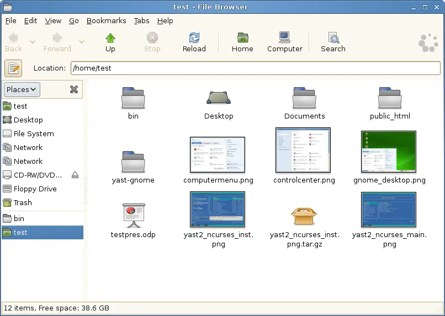This screenshot has height=316, width=445.
Task: Open the Back history dropdown arrow
Action: point(33,42)
